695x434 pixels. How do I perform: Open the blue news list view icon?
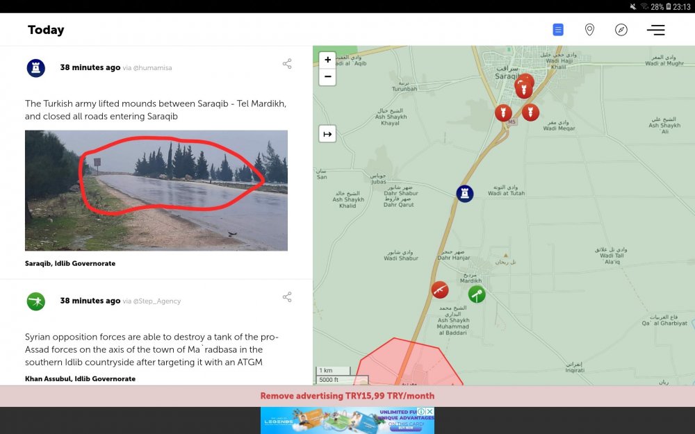pos(558,30)
